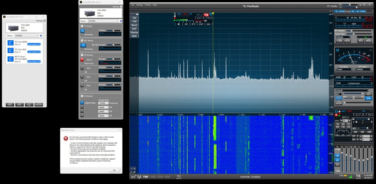Open the ANT panadapter menu
Viewport: 376px width, 184px height.
tap(134, 29)
